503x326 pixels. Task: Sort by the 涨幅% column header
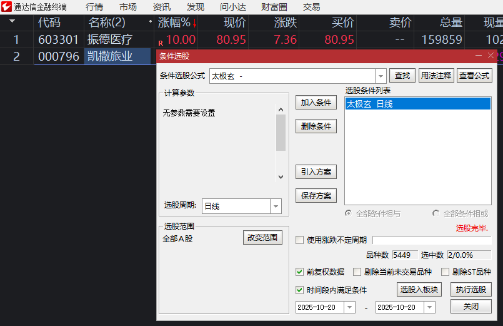pos(176,23)
